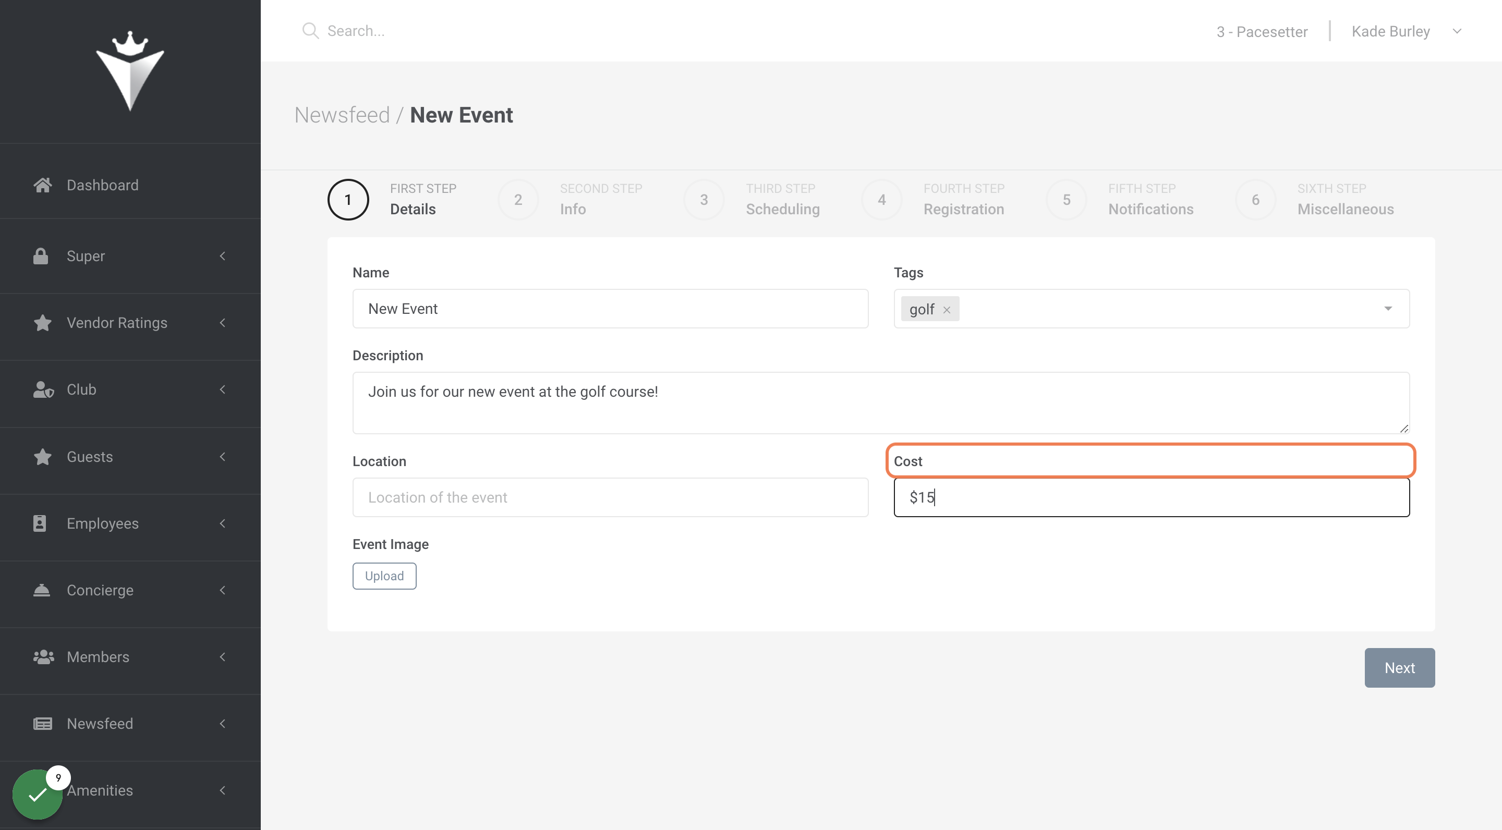Click the crown logo in the sidebar
This screenshot has width=1502, height=830.
(130, 71)
